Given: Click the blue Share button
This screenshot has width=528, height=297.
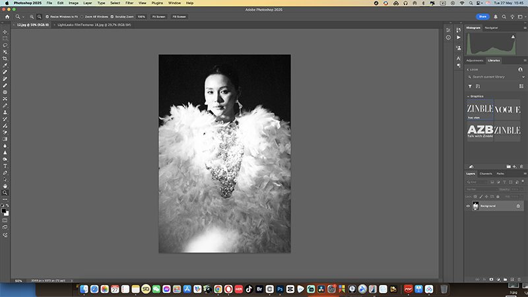Looking at the screenshot, I should pyautogui.click(x=483, y=16).
